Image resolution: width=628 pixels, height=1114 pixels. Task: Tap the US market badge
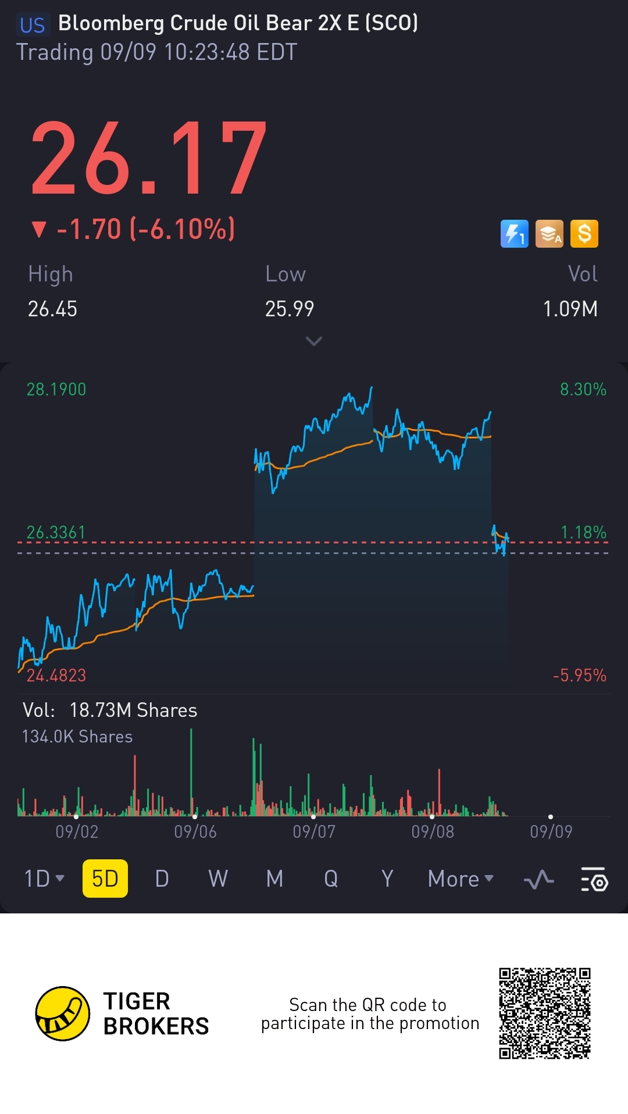[32, 25]
